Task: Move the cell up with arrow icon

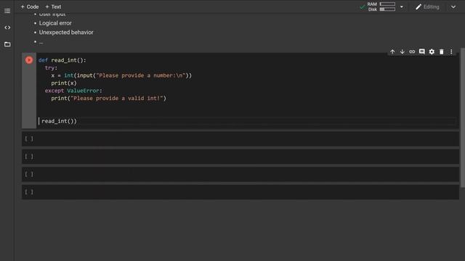Action: coord(392,51)
